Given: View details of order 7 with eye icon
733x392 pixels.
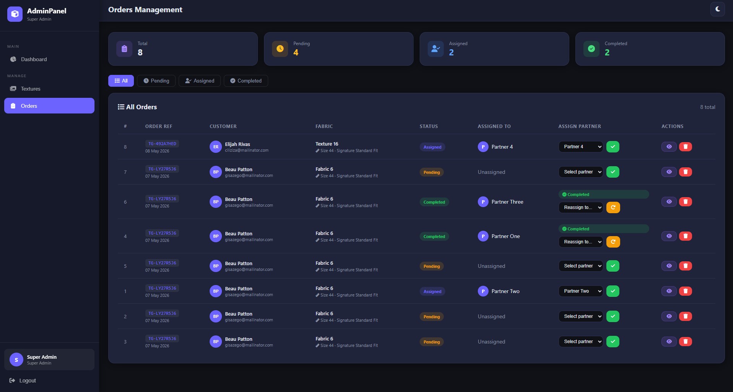Looking at the screenshot, I should [669, 172].
